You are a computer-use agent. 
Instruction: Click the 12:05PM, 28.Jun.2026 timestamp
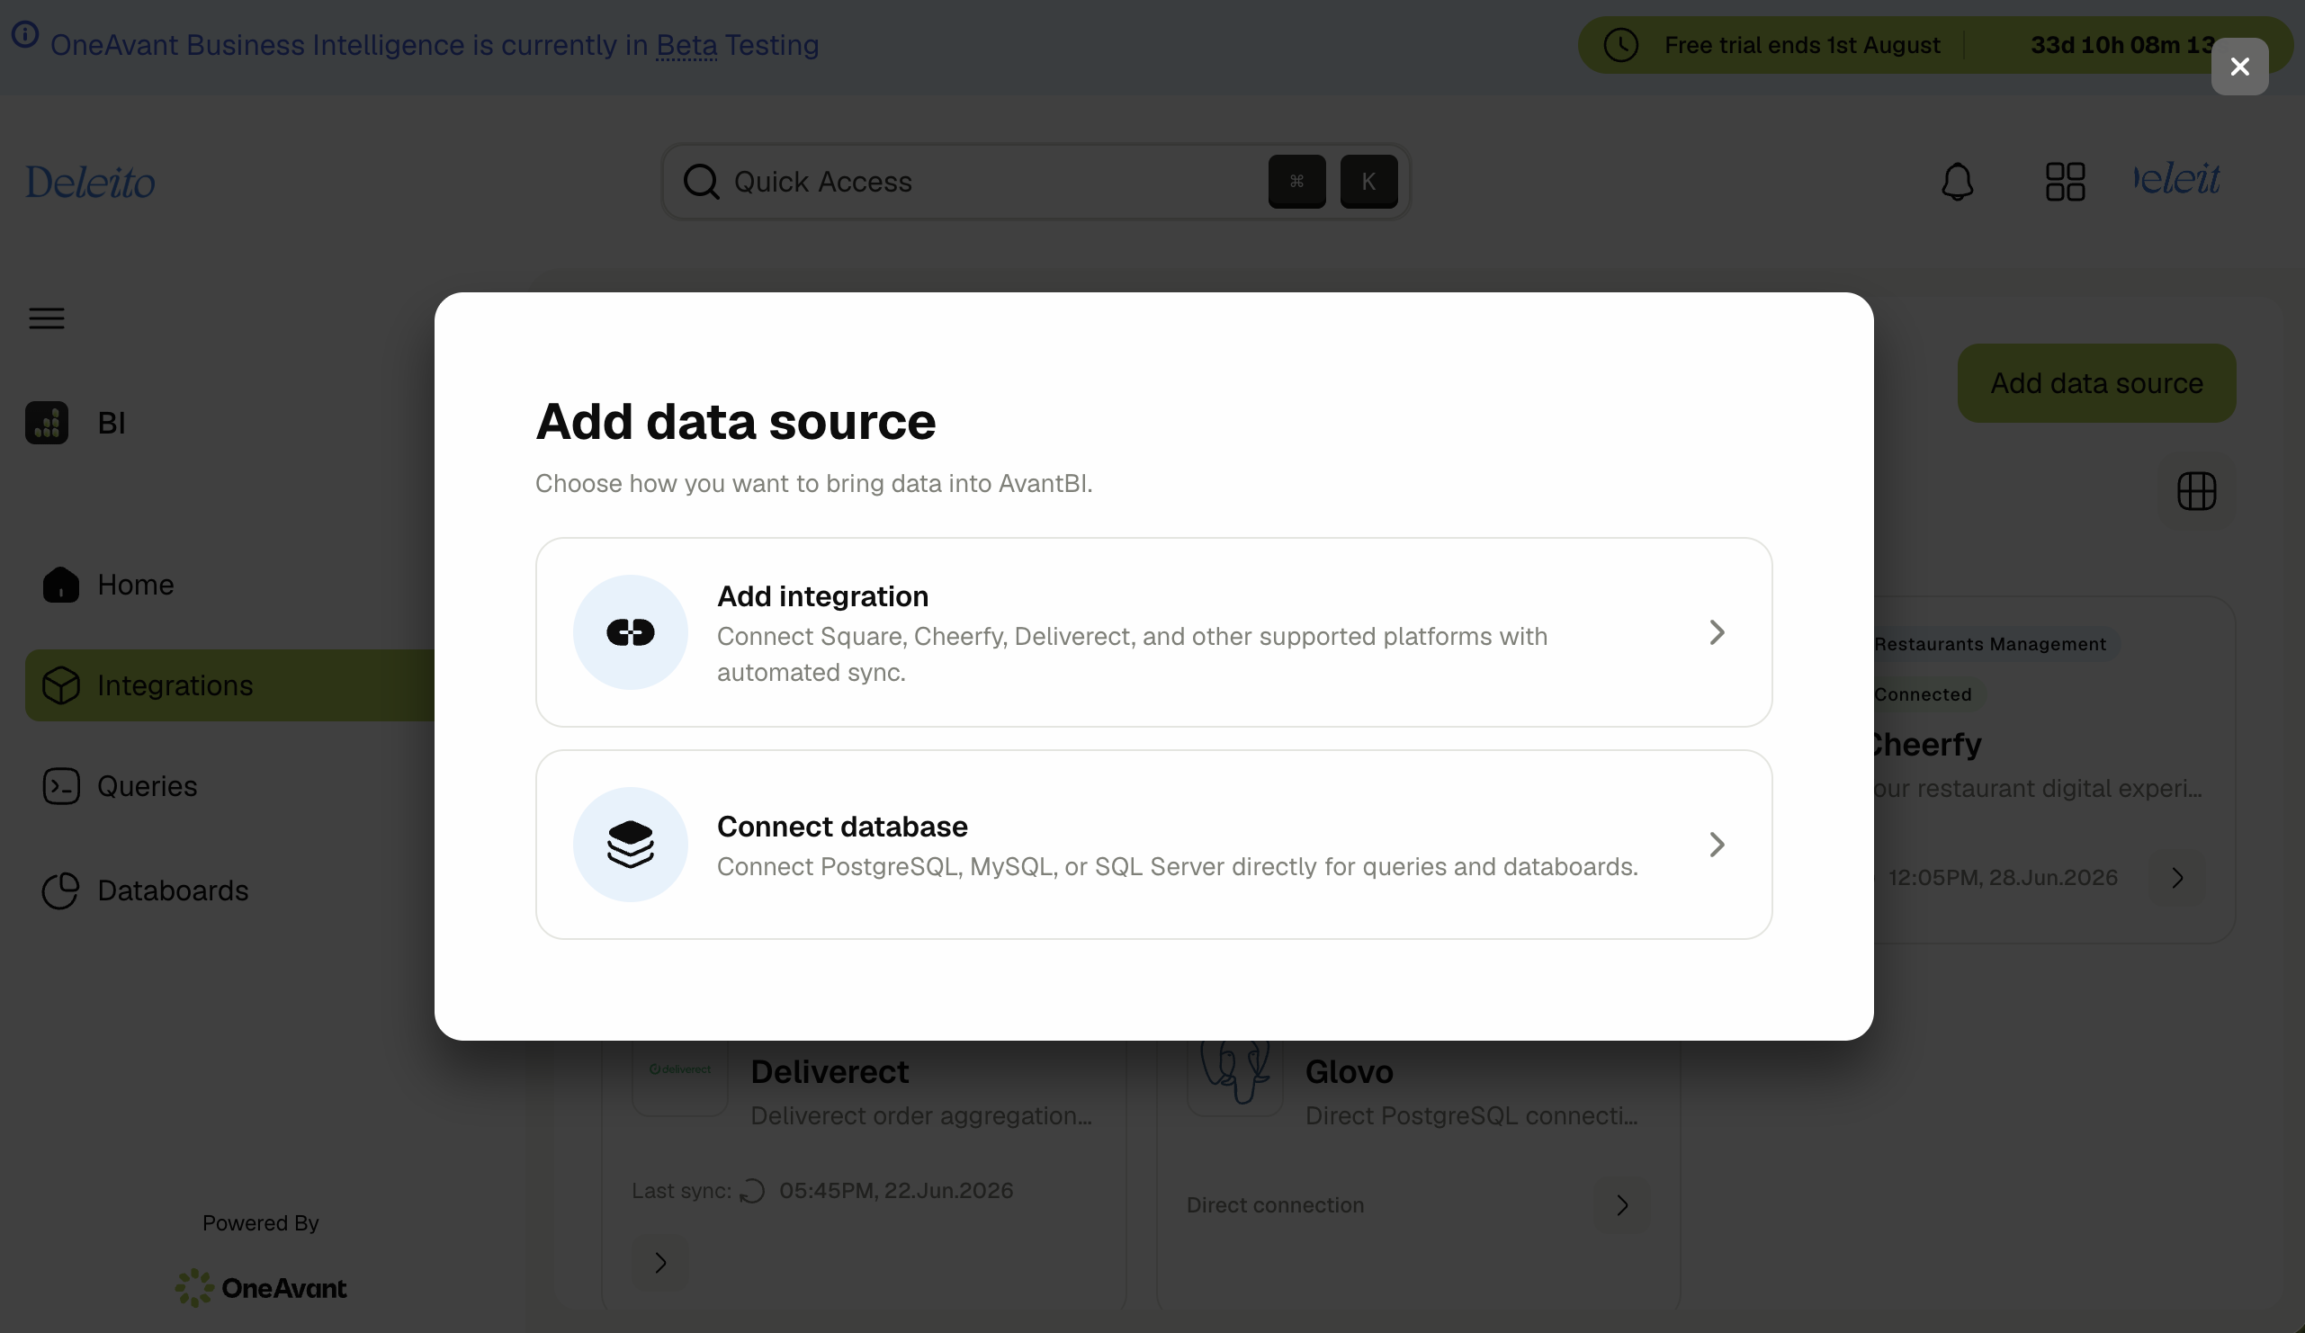coord(2002,877)
